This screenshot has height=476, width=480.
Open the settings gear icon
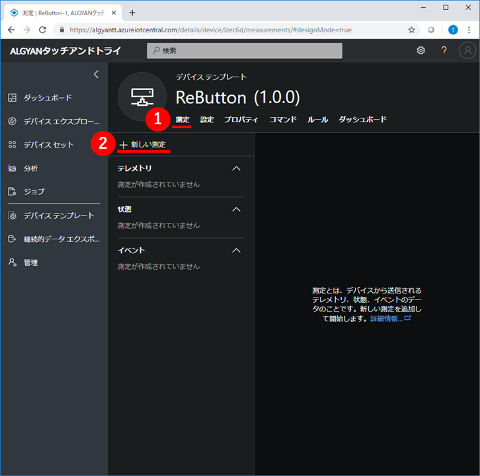tap(421, 50)
